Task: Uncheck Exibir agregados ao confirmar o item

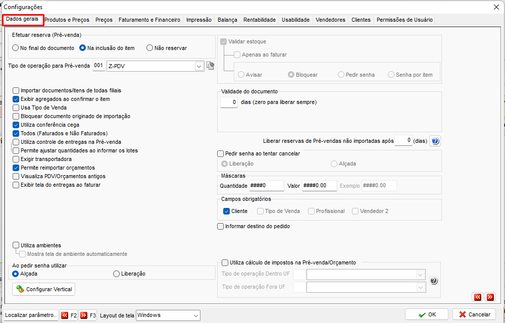Action: (16, 99)
